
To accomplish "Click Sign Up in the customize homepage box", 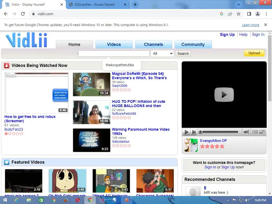I will [228, 167].
